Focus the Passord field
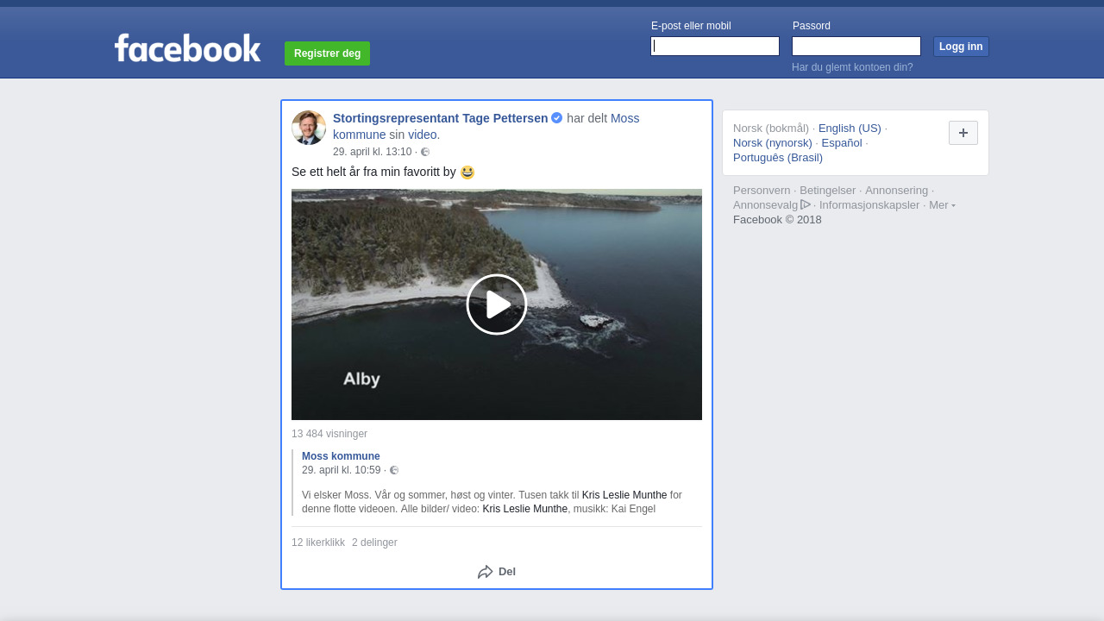1104x621 pixels. click(x=856, y=47)
